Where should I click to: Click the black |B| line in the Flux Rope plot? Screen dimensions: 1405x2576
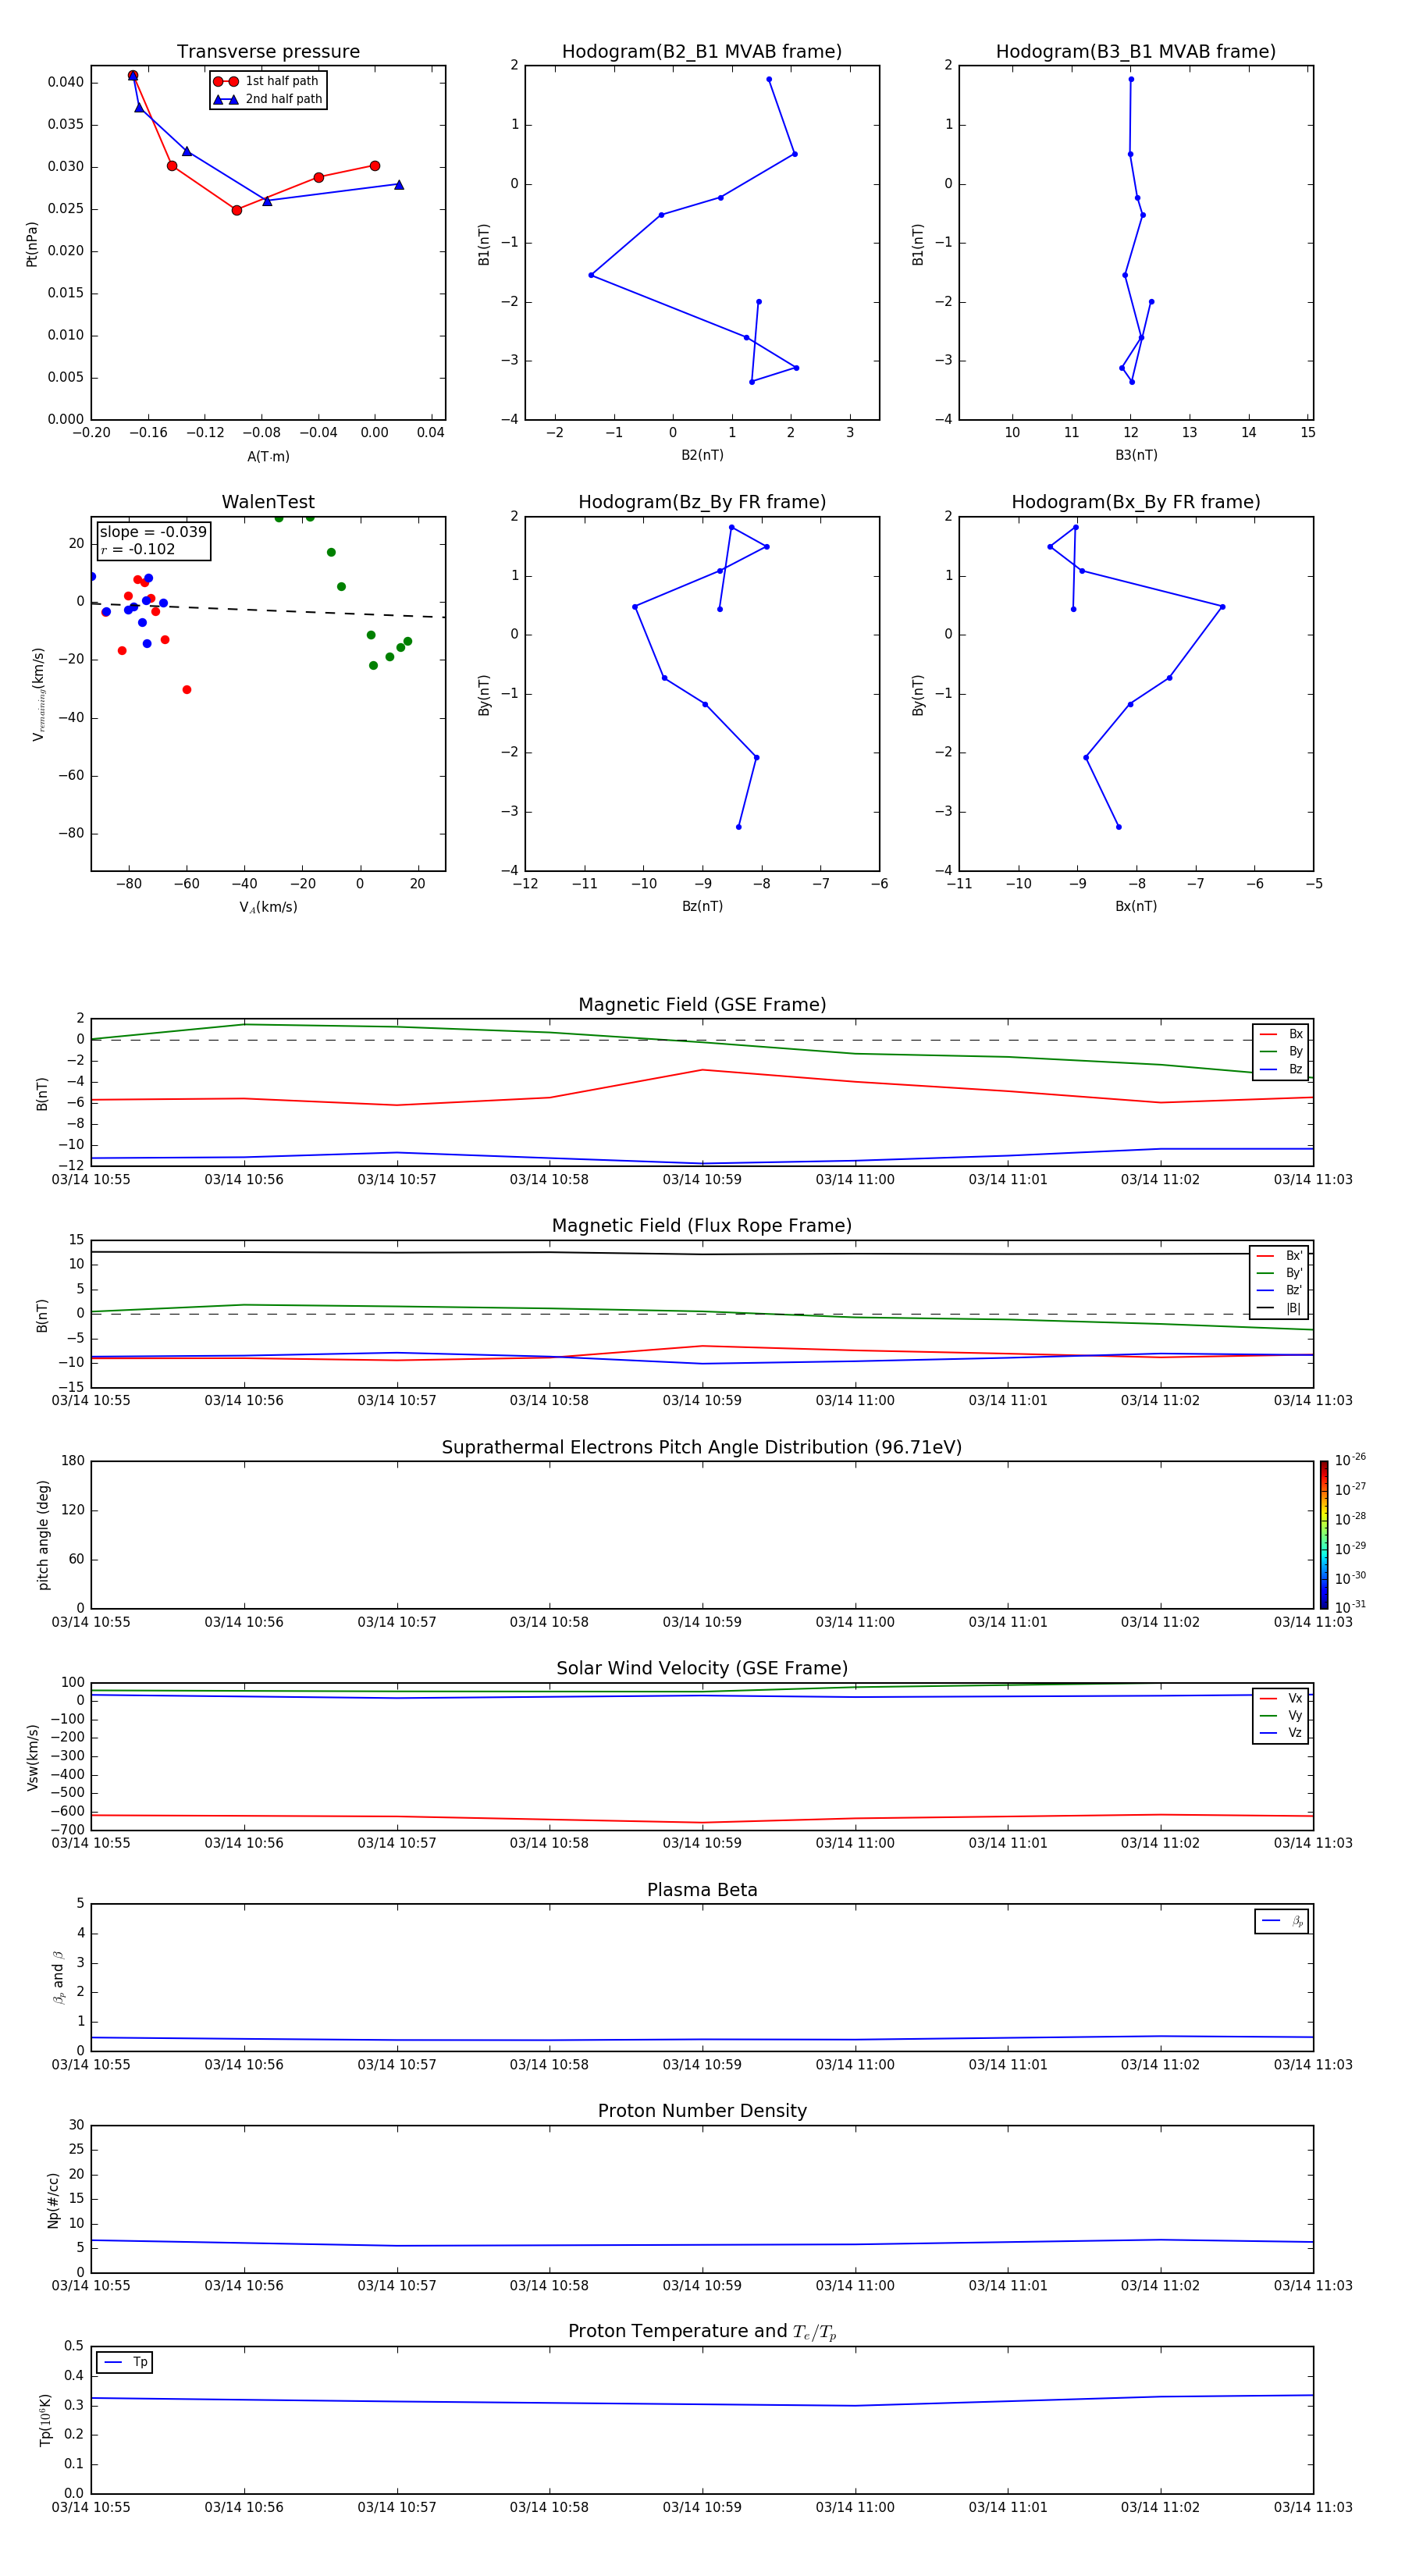[x=702, y=1253]
